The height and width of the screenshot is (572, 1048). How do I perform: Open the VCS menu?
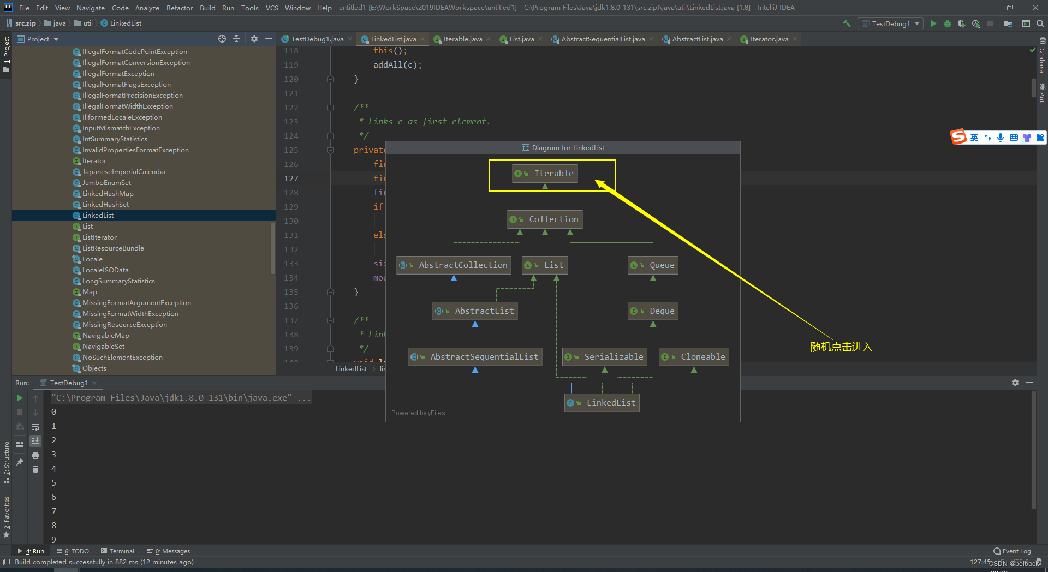272,8
